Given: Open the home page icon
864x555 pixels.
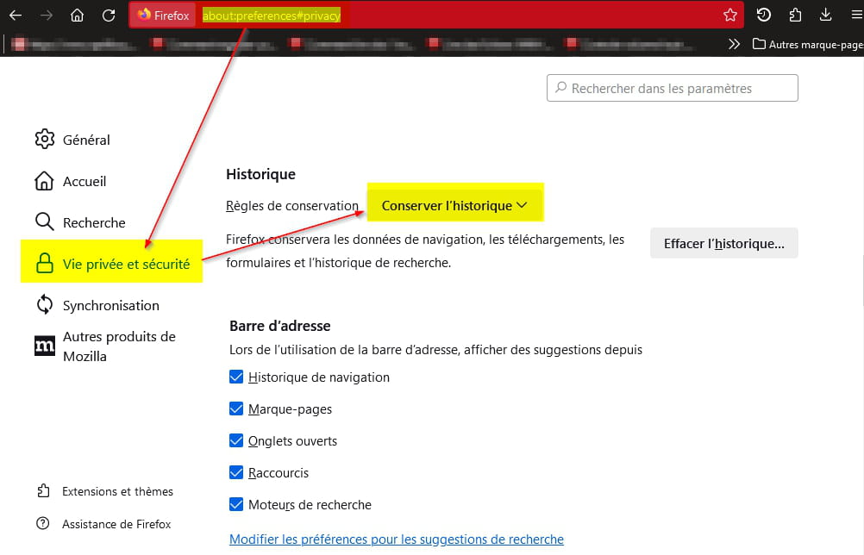Looking at the screenshot, I should coord(77,16).
